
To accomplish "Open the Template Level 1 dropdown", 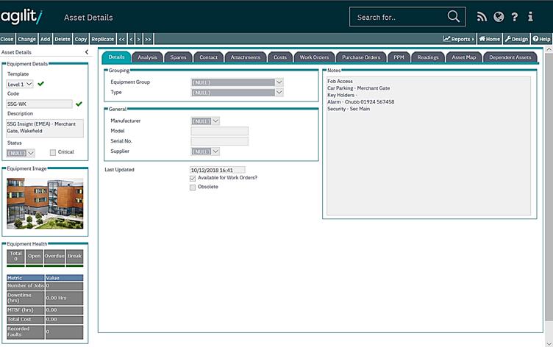I will click(29, 85).
